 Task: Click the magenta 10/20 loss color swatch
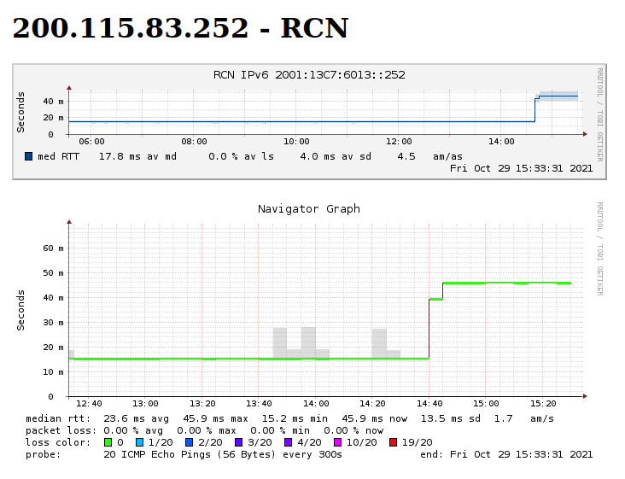[x=337, y=442]
